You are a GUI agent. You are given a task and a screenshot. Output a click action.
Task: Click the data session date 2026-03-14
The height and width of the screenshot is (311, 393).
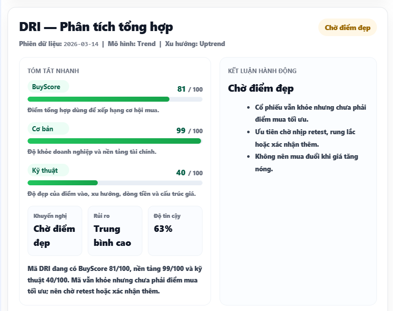[81, 44]
